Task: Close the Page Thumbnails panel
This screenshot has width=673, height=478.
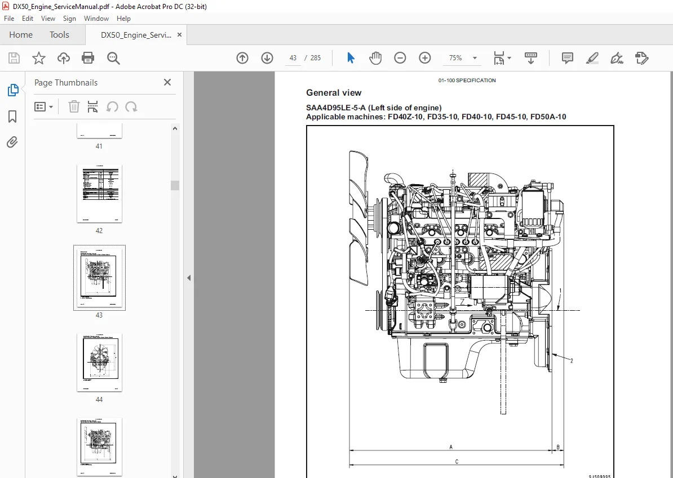Action: pos(167,82)
